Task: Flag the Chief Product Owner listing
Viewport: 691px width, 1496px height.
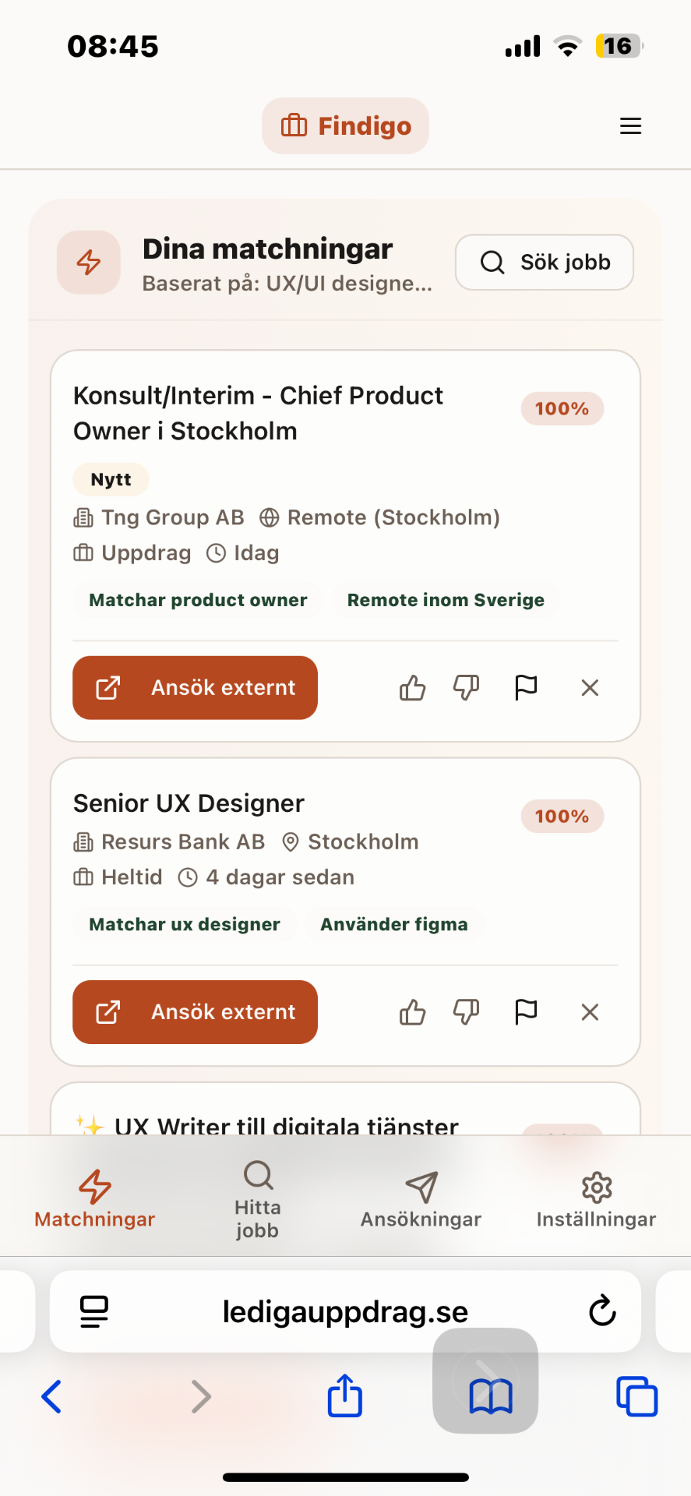Action: tap(526, 688)
